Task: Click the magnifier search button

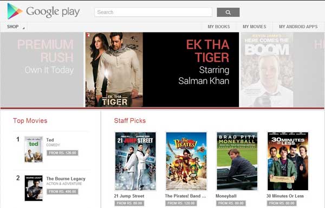Action: 228,12
